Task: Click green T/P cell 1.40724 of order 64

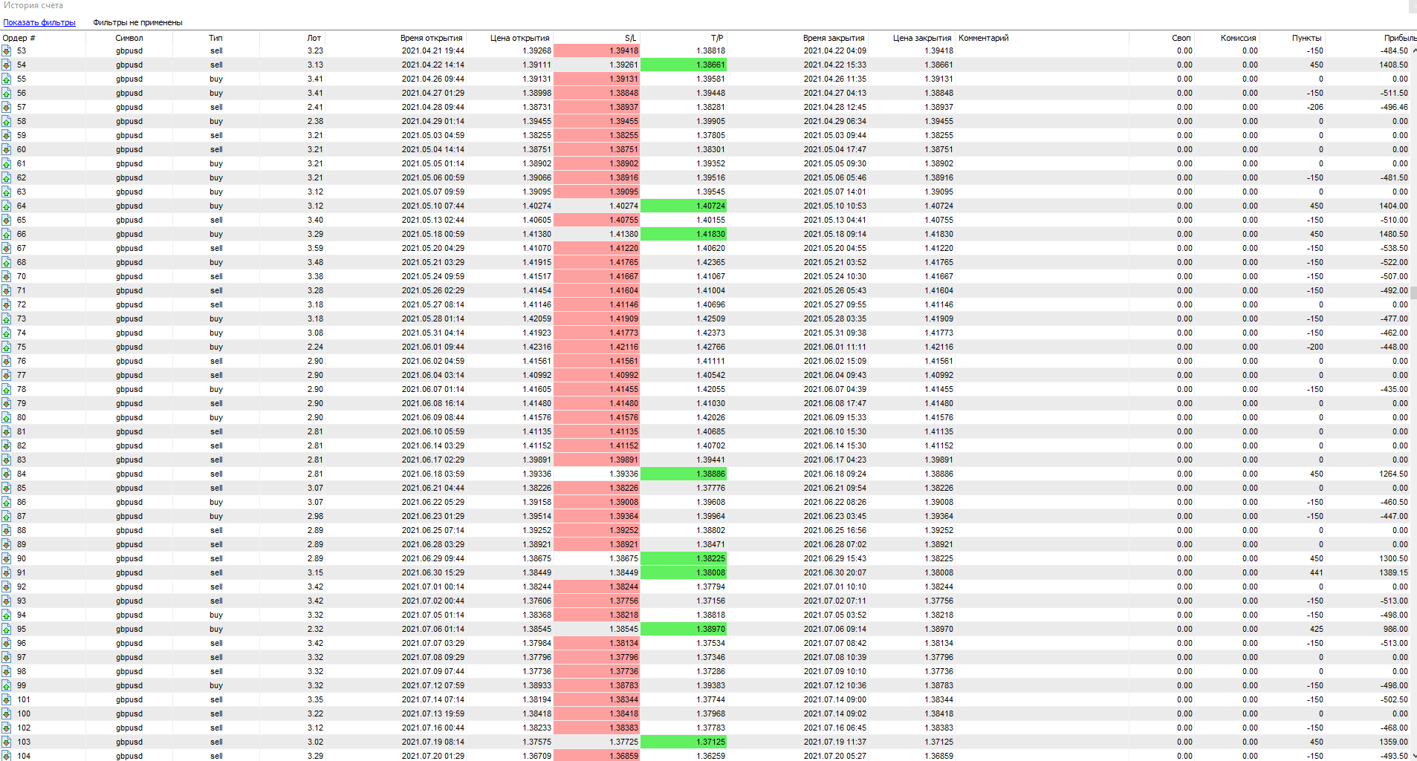Action: tap(683, 206)
